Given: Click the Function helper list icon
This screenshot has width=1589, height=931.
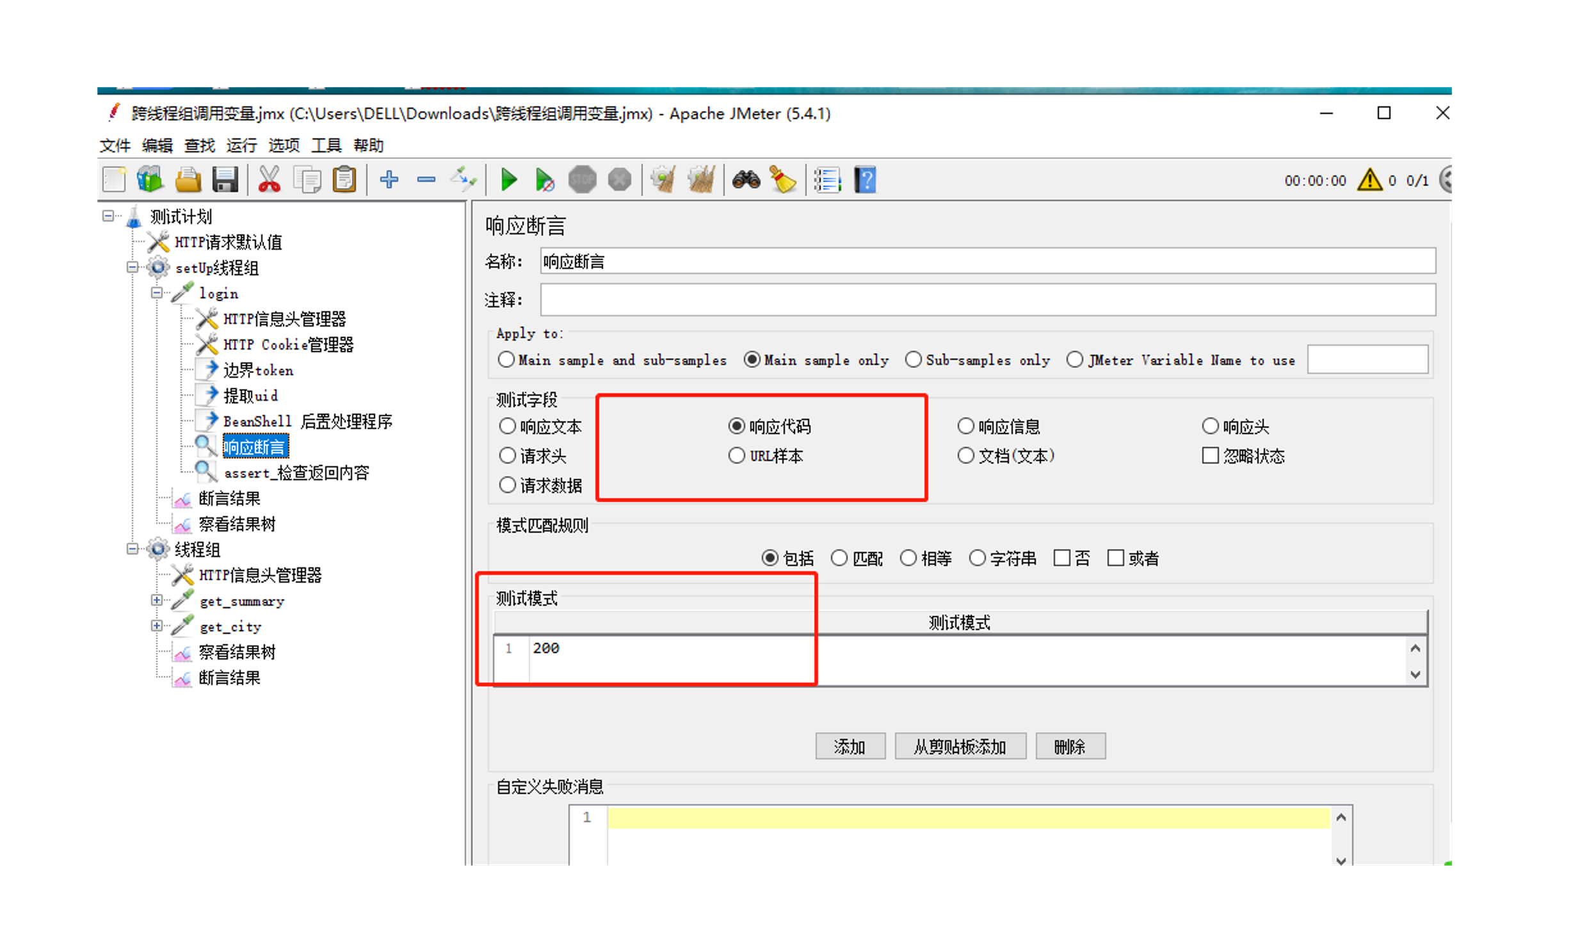Looking at the screenshot, I should 827,181.
